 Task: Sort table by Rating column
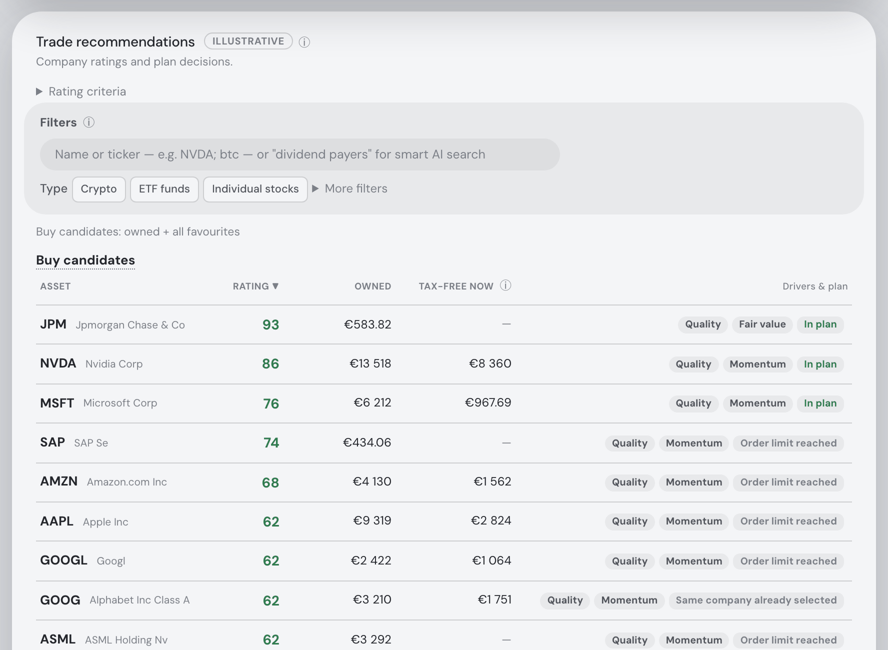pos(255,286)
